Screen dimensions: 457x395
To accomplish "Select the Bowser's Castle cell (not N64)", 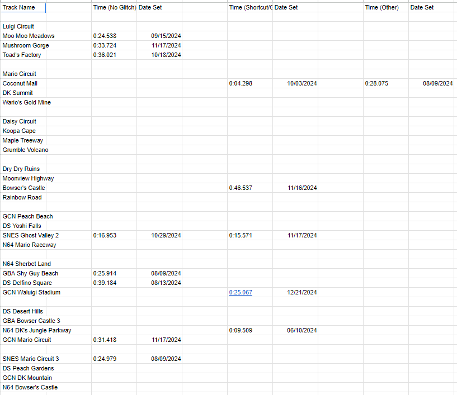I will pos(23,188).
